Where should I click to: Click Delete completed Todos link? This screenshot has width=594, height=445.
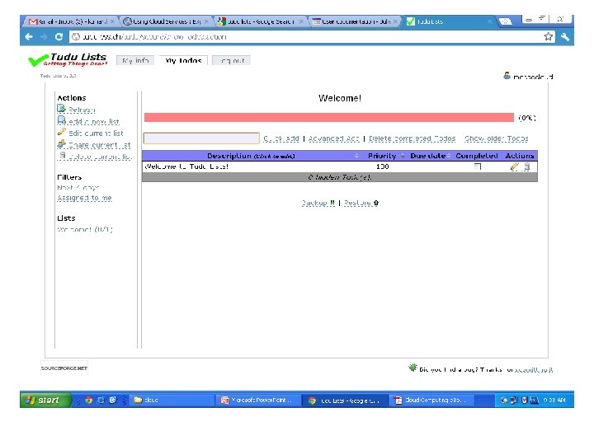tap(412, 138)
